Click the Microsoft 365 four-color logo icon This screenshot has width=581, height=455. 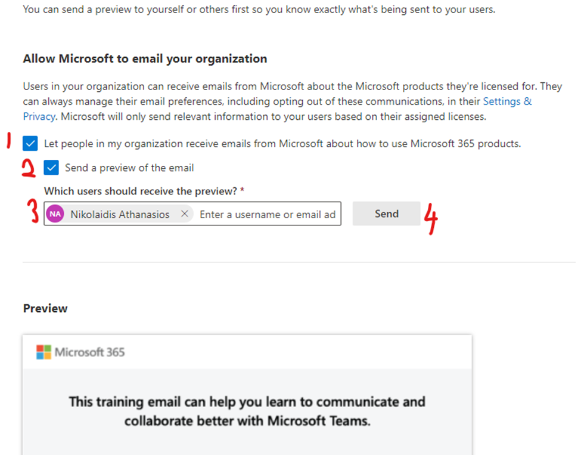click(x=44, y=352)
